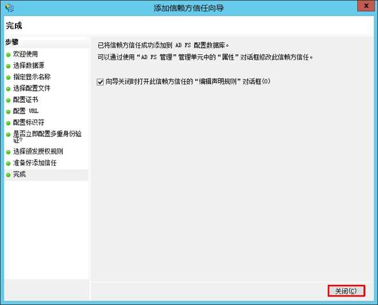Close the wizard with the title bar X
The image size is (378, 305).
(x=365, y=6)
